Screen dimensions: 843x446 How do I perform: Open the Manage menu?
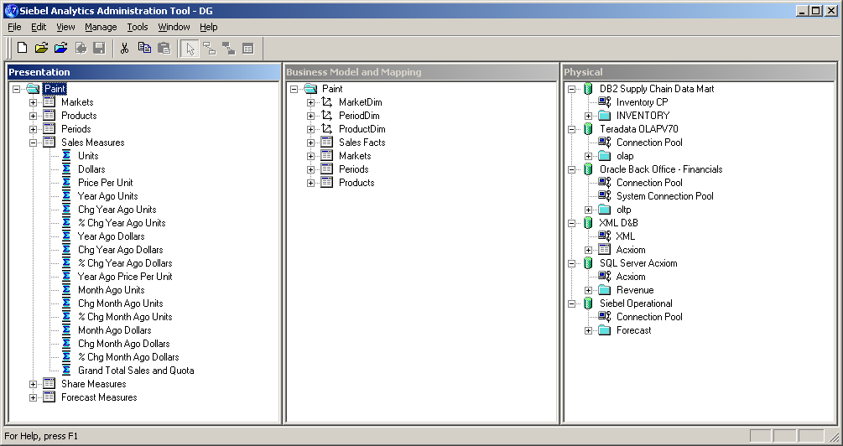point(101,27)
